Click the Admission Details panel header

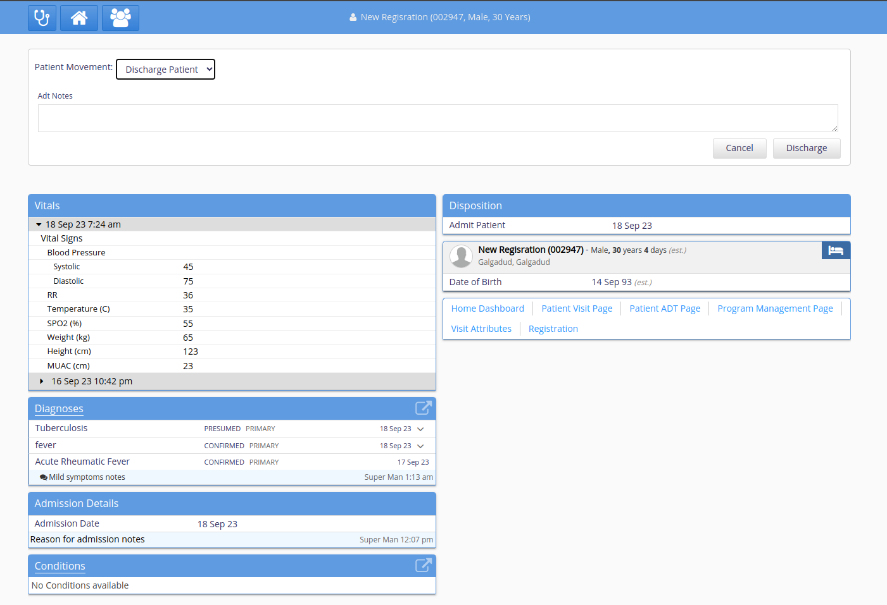click(232, 503)
